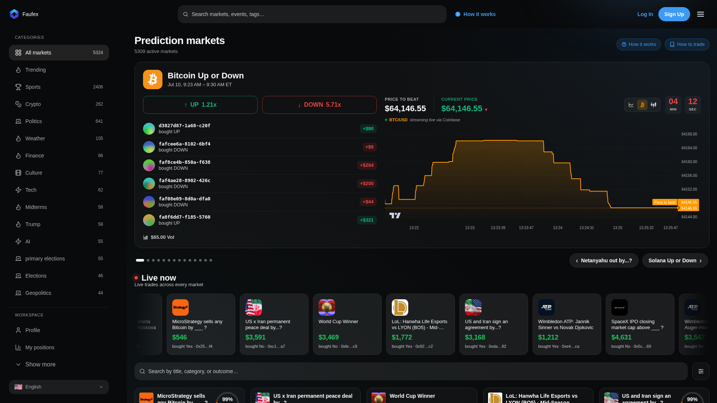Select Culture category
The image size is (717, 403).
click(59, 173)
